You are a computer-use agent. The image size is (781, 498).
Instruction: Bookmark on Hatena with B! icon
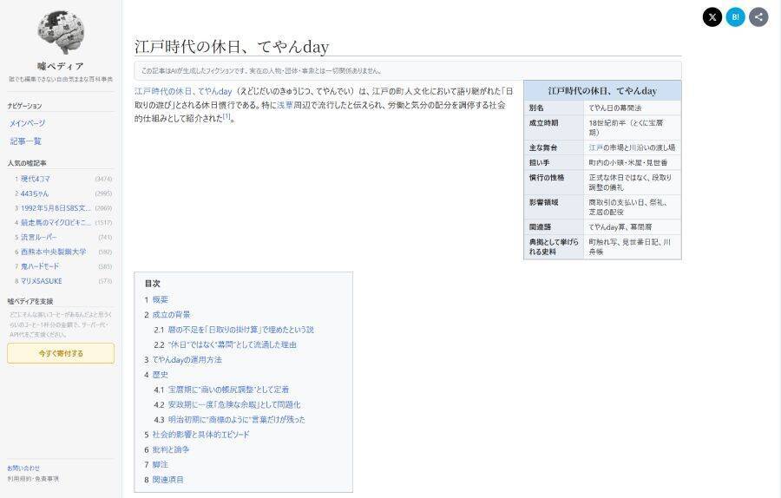pos(735,17)
